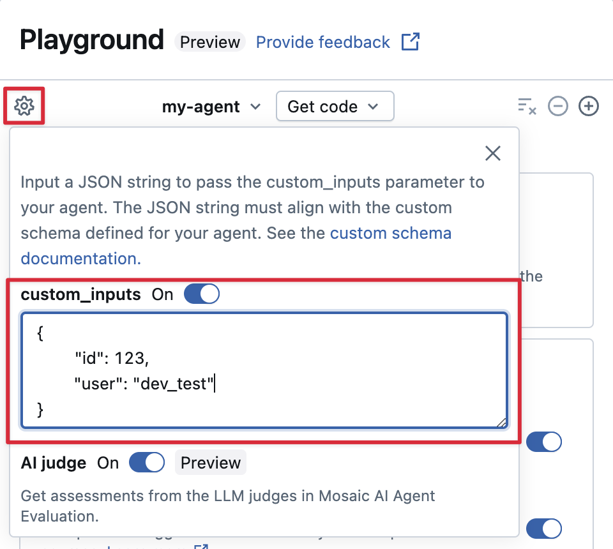This screenshot has height=549, width=613.
Task: Clear the chat with the clear-messages icon
Action: 527,107
